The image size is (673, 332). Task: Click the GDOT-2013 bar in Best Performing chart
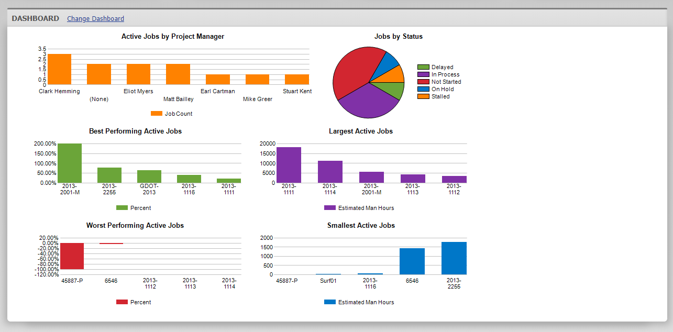(x=149, y=176)
